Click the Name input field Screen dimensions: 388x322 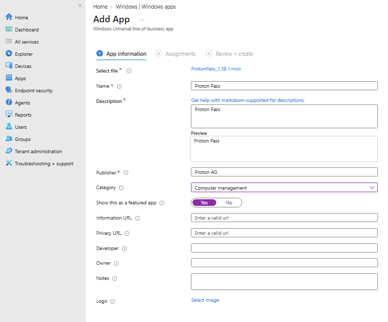tap(284, 86)
